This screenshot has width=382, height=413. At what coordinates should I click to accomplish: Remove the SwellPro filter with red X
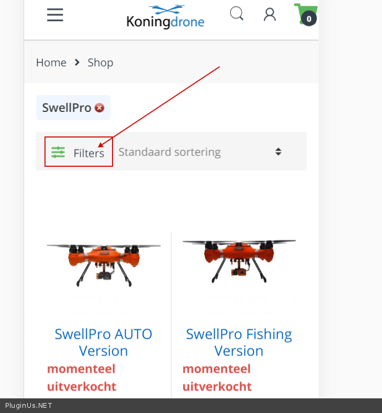(99, 108)
